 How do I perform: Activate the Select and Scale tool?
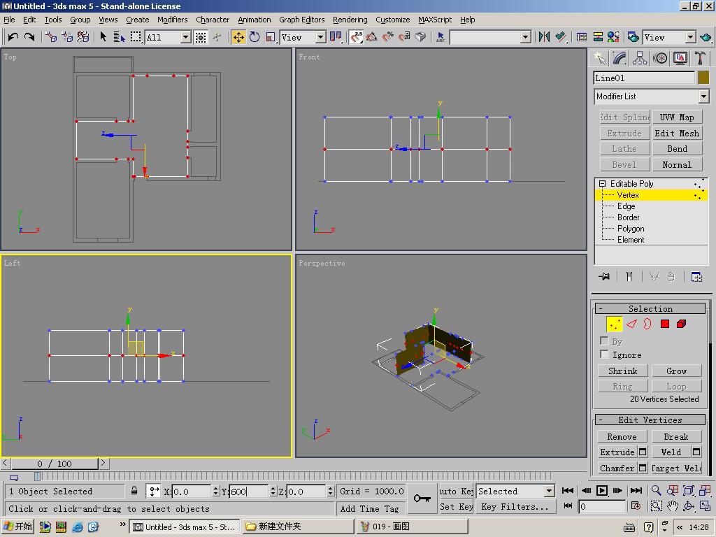pos(271,37)
